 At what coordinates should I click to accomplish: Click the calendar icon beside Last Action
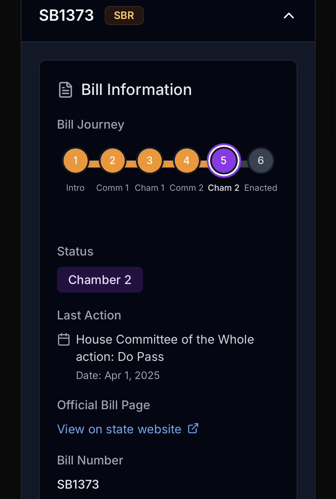pos(64,339)
